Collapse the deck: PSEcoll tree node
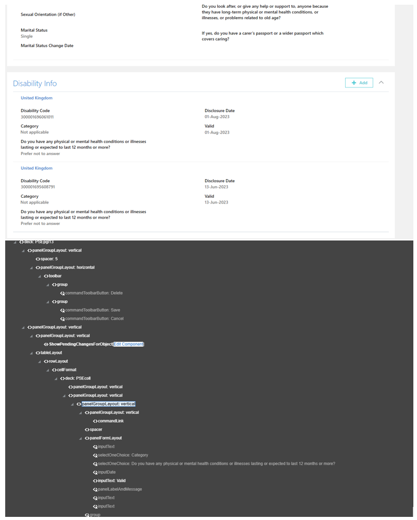This screenshot has height=520, width=417. 56,379
